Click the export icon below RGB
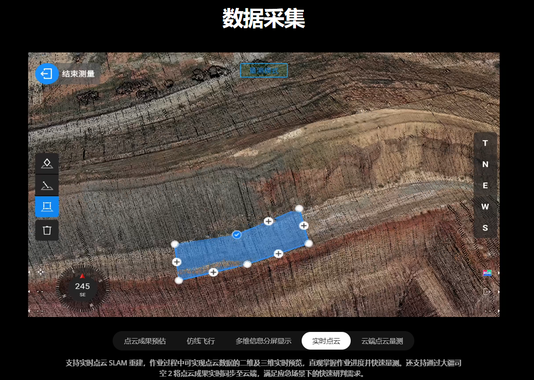Viewport: 534px width, 380px height. pos(487,292)
